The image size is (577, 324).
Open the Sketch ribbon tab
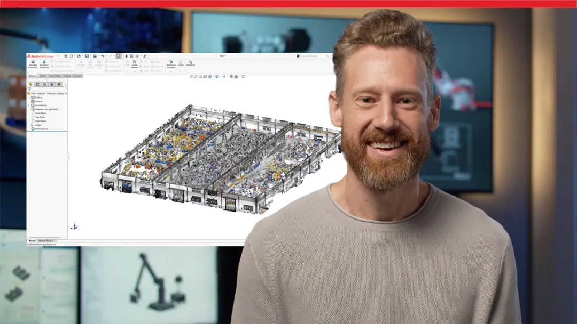[x=43, y=76]
